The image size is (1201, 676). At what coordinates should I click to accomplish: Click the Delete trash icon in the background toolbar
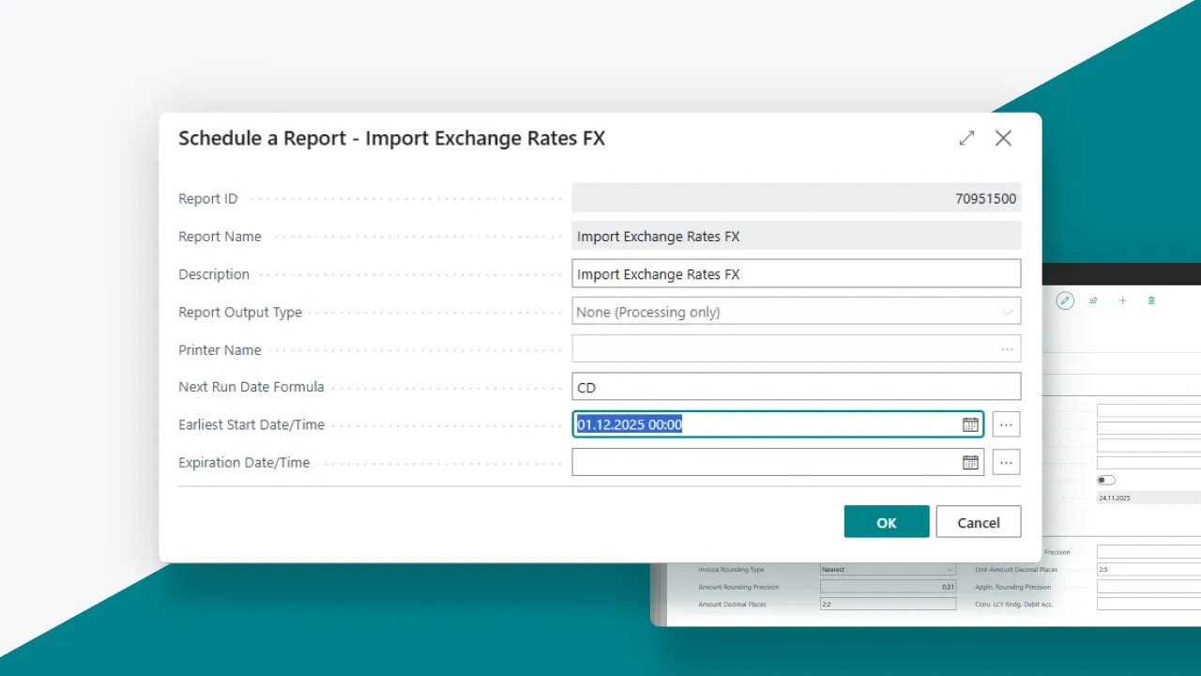tap(1151, 300)
